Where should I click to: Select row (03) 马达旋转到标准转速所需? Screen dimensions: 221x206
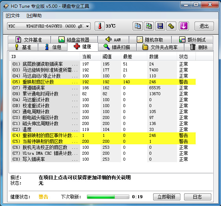[x=103, y=70]
